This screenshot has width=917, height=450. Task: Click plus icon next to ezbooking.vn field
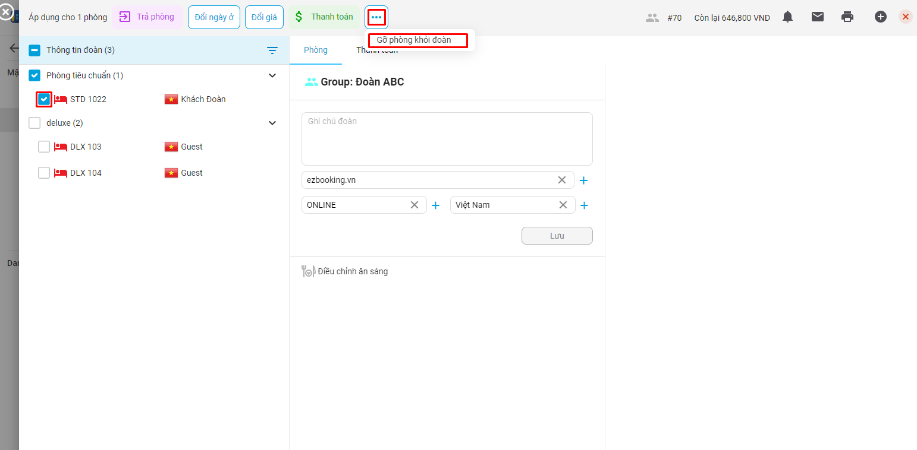[583, 180]
